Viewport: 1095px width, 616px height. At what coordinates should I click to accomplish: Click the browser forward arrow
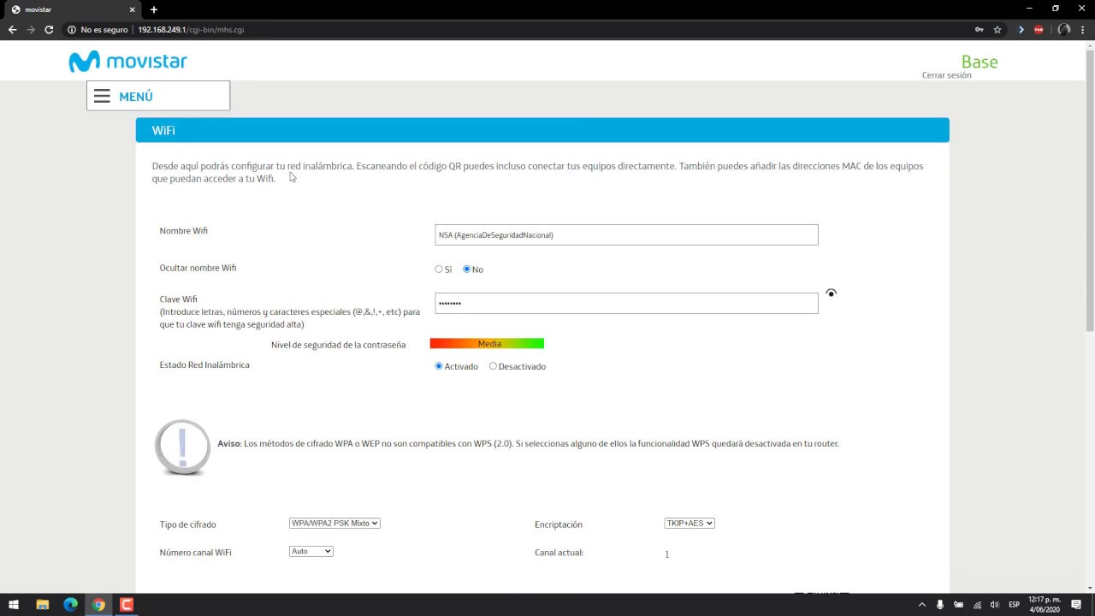tap(31, 29)
